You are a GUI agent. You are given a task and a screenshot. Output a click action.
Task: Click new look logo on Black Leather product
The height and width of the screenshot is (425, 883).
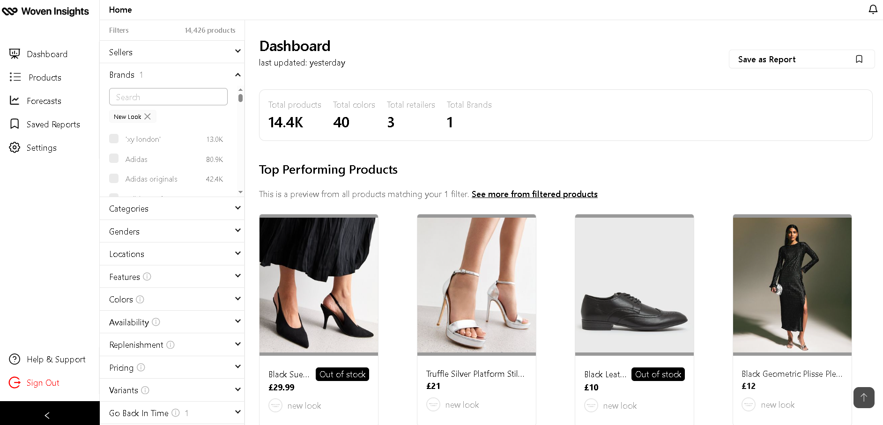pos(591,405)
